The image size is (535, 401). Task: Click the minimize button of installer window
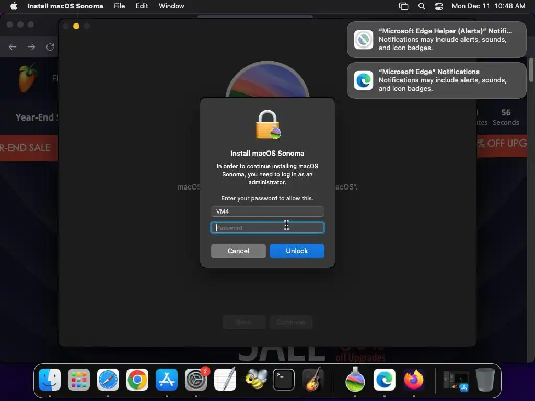pyautogui.click(x=76, y=26)
